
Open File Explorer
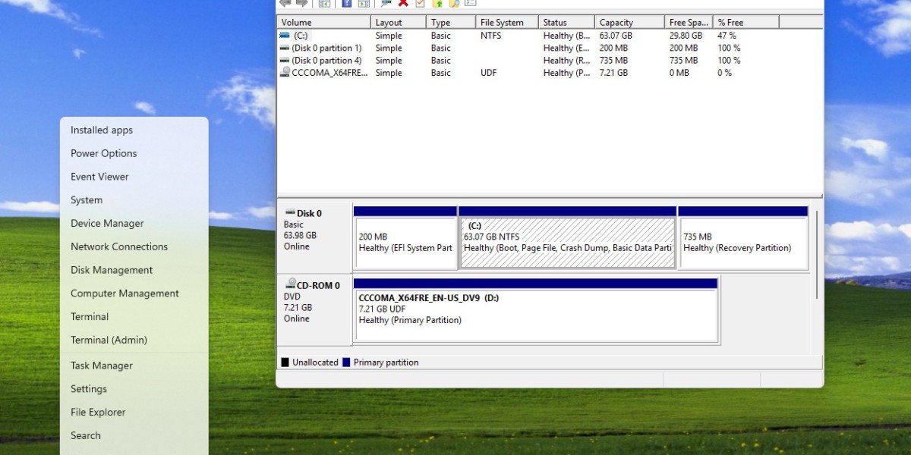pyautogui.click(x=98, y=413)
